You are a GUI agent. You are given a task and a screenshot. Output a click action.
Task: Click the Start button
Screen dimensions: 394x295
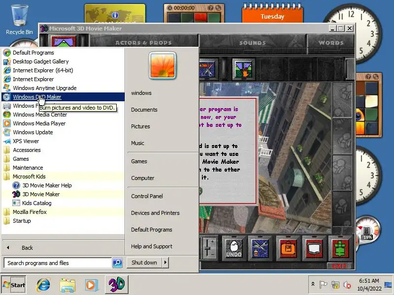[x=14, y=285]
